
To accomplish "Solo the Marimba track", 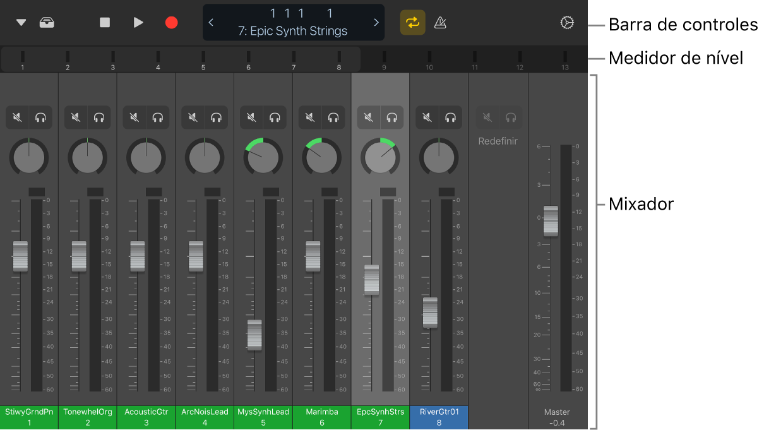I will click(333, 117).
